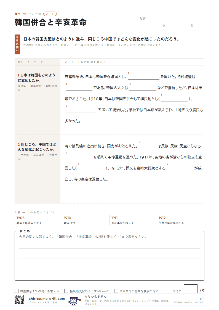Click the text 辛亥革命が起こる
The width and height of the screenshot is (219, 310).
(123, 223)
